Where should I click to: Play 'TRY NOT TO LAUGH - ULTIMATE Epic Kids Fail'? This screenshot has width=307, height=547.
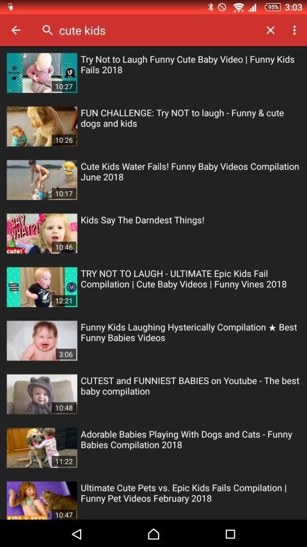(x=184, y=279)
